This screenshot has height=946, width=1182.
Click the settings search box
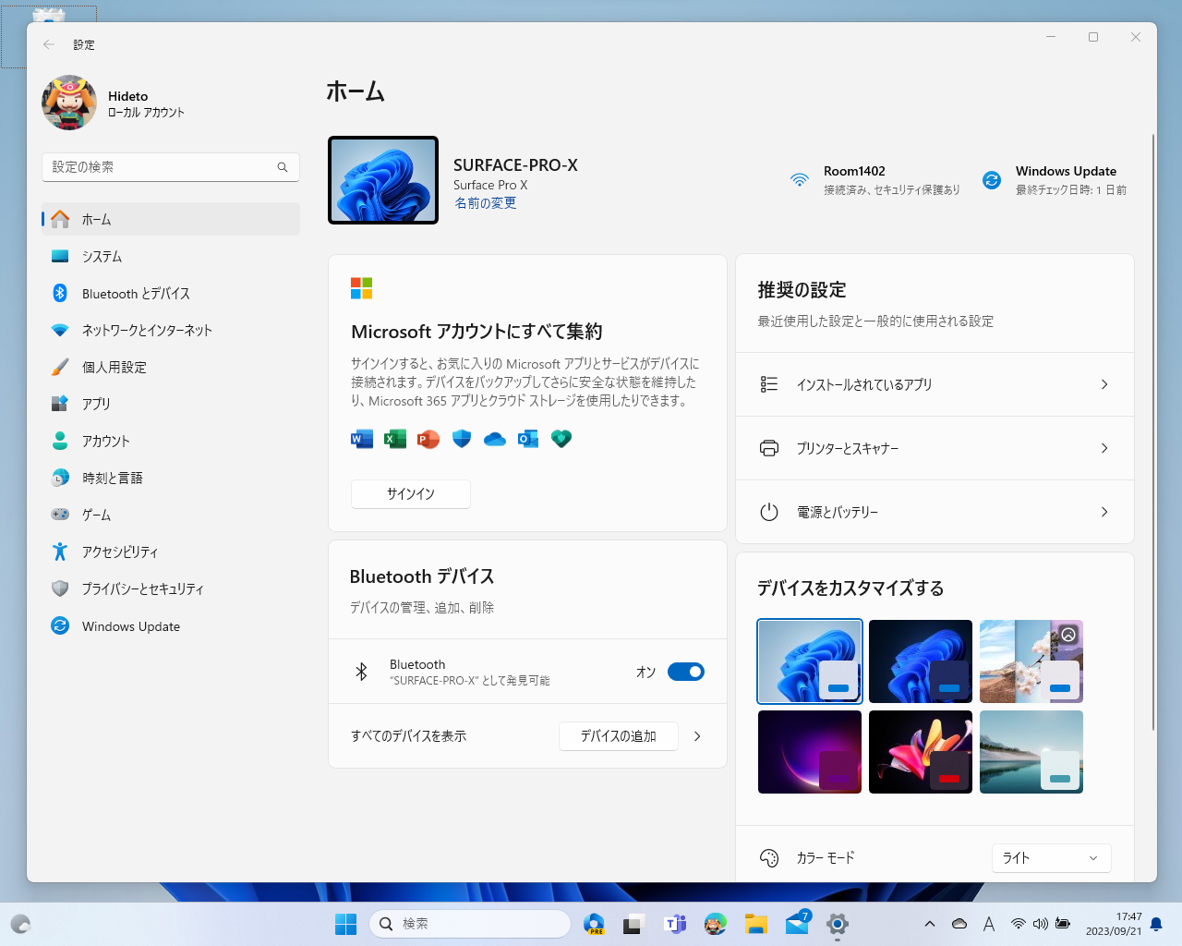tap(170, 167)
